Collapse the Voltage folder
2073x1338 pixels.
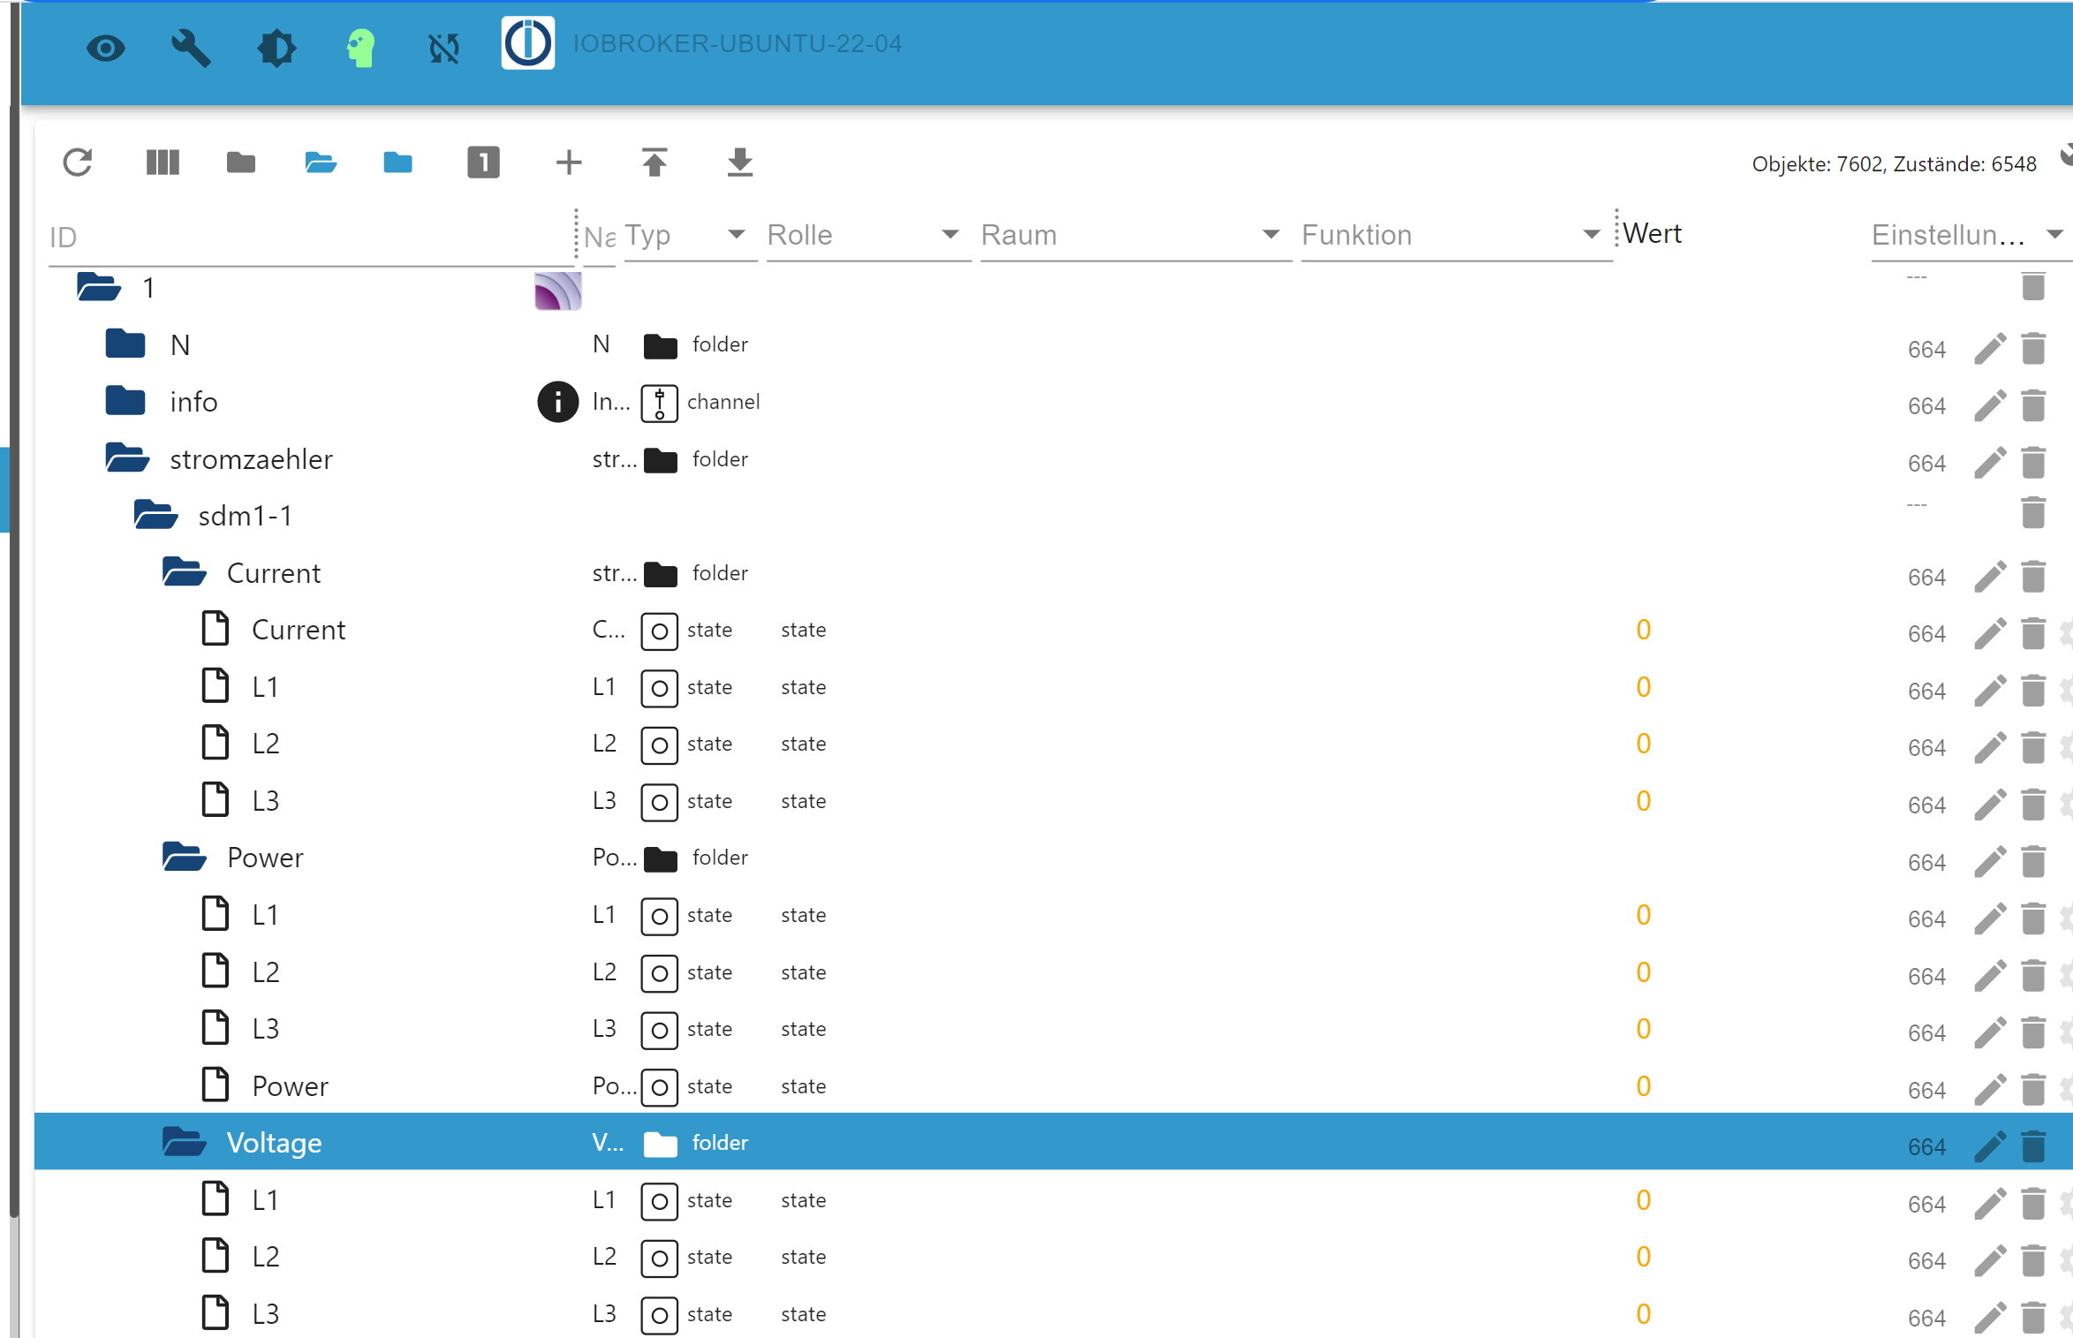pyautogui.click(x=185, y=1143)
